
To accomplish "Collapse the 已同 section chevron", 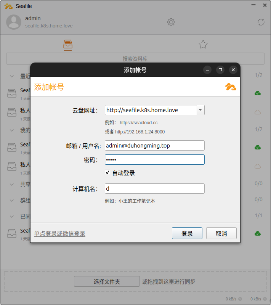I will point(12,216).
